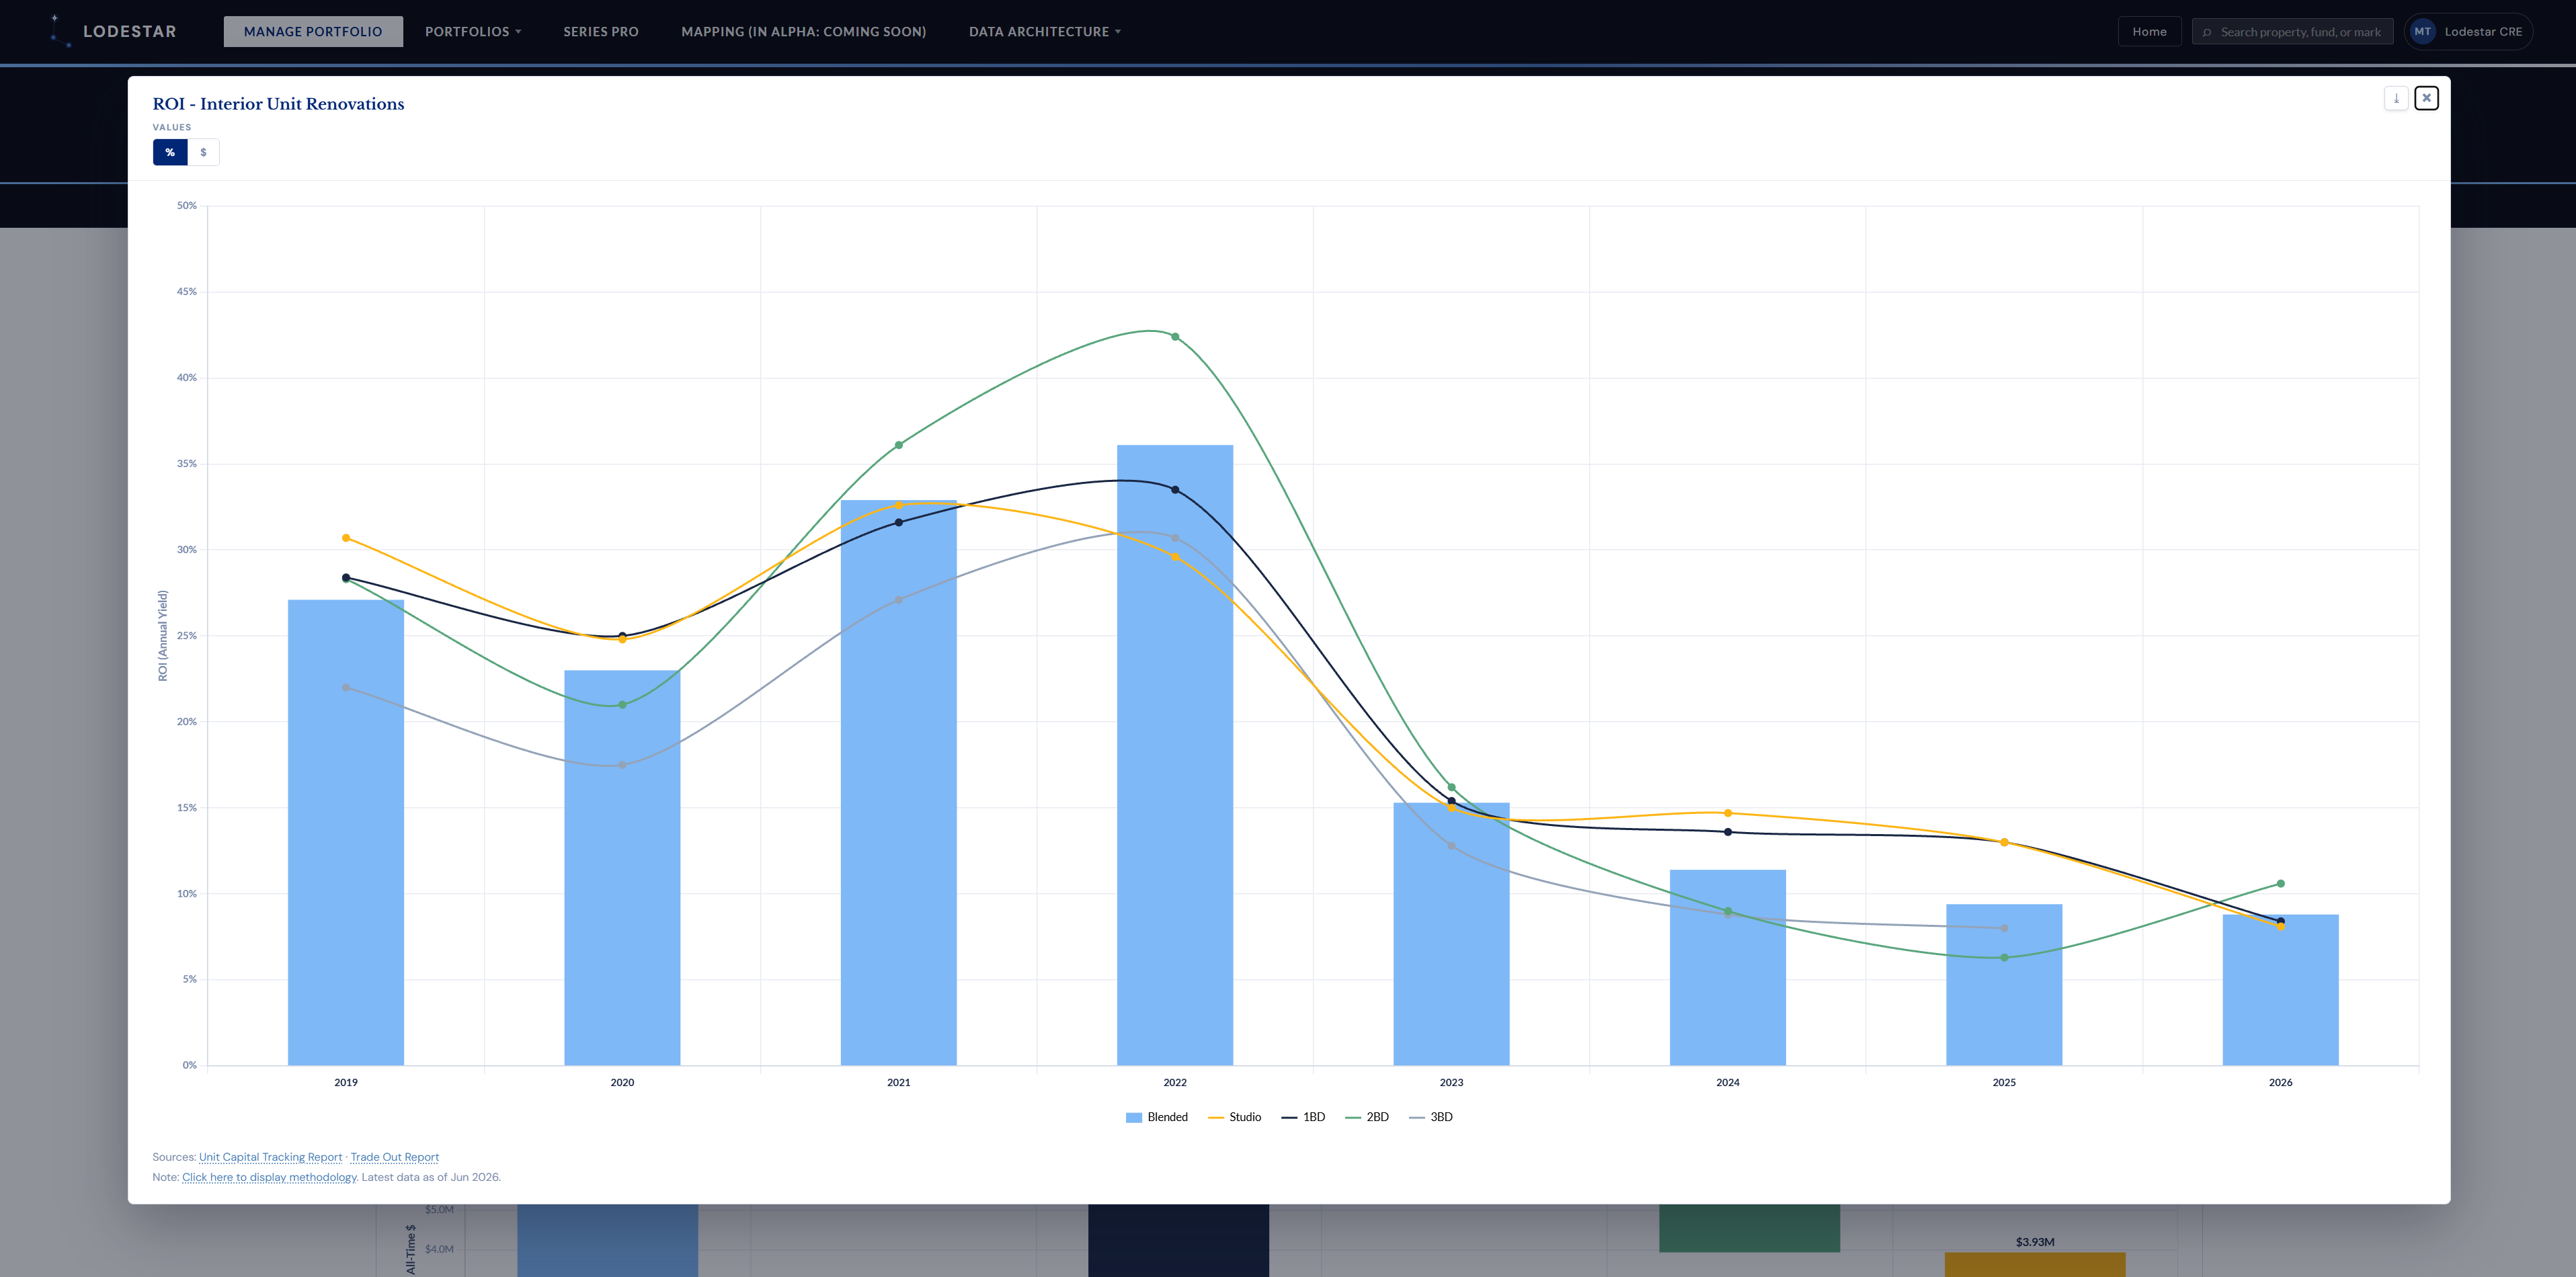Screen dimensions: 2576x1277
Task: Click the 3BD point for 2020
Action: 622,765
